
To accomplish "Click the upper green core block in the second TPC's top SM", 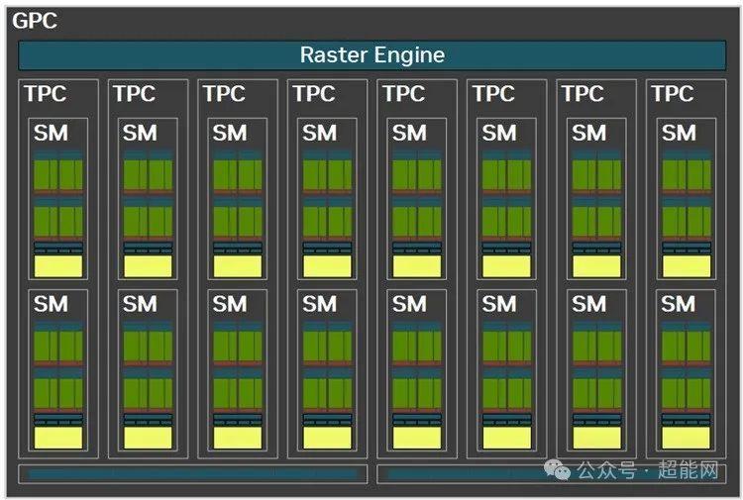I will (x=148, y=174).
